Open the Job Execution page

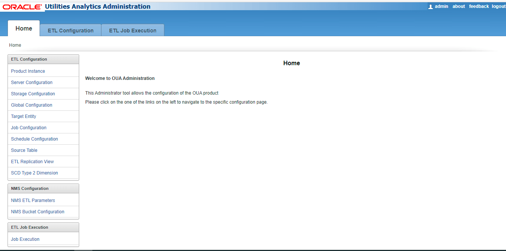(25, 239)
